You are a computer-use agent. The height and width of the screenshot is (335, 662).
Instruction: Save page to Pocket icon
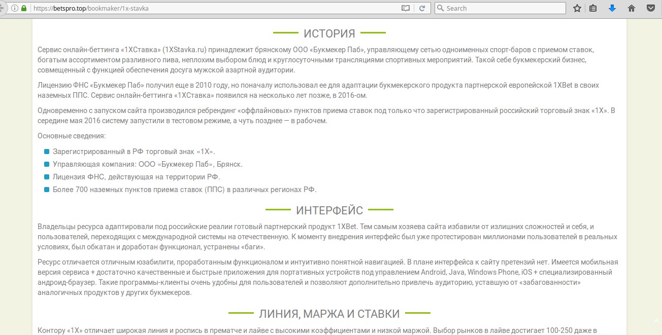coord(651,8)
